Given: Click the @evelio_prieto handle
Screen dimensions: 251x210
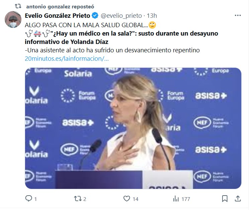Looking at the screenshot, I should click(x=121, y=16).
